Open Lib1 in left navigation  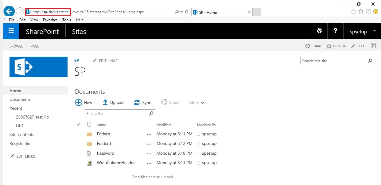(20, 126)
